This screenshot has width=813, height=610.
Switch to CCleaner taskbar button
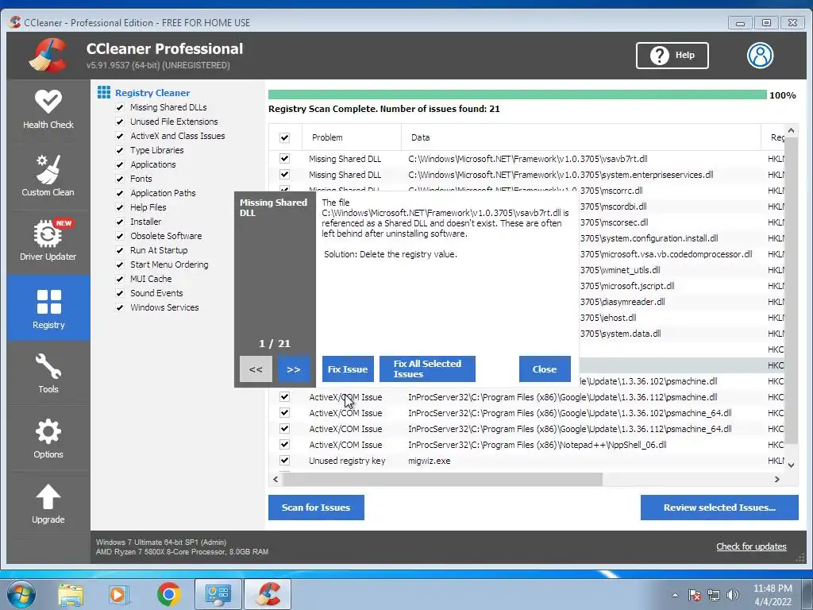click(268, 594)
